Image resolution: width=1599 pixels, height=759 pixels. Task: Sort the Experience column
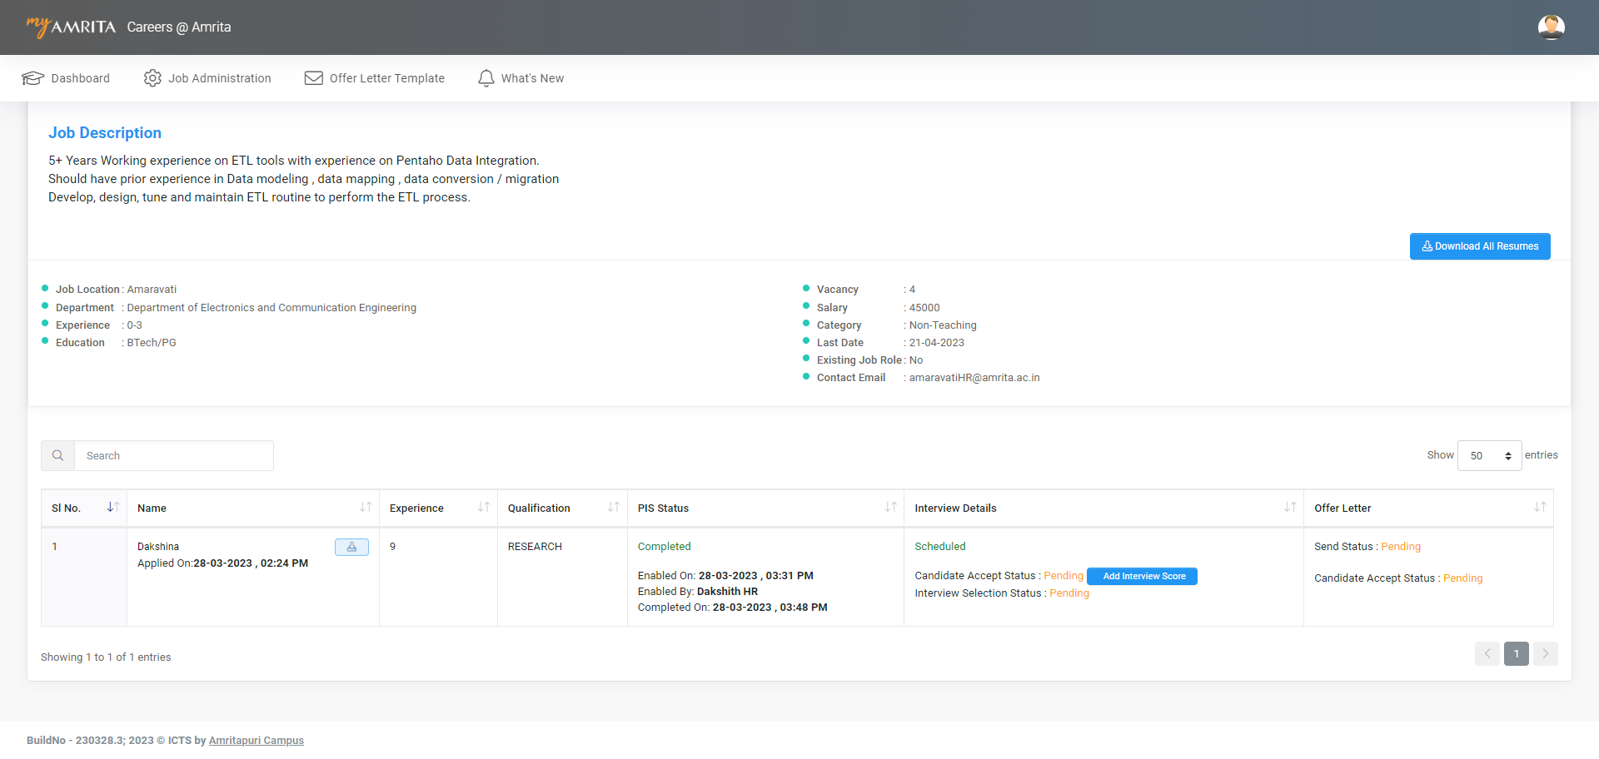click(483, 508)
